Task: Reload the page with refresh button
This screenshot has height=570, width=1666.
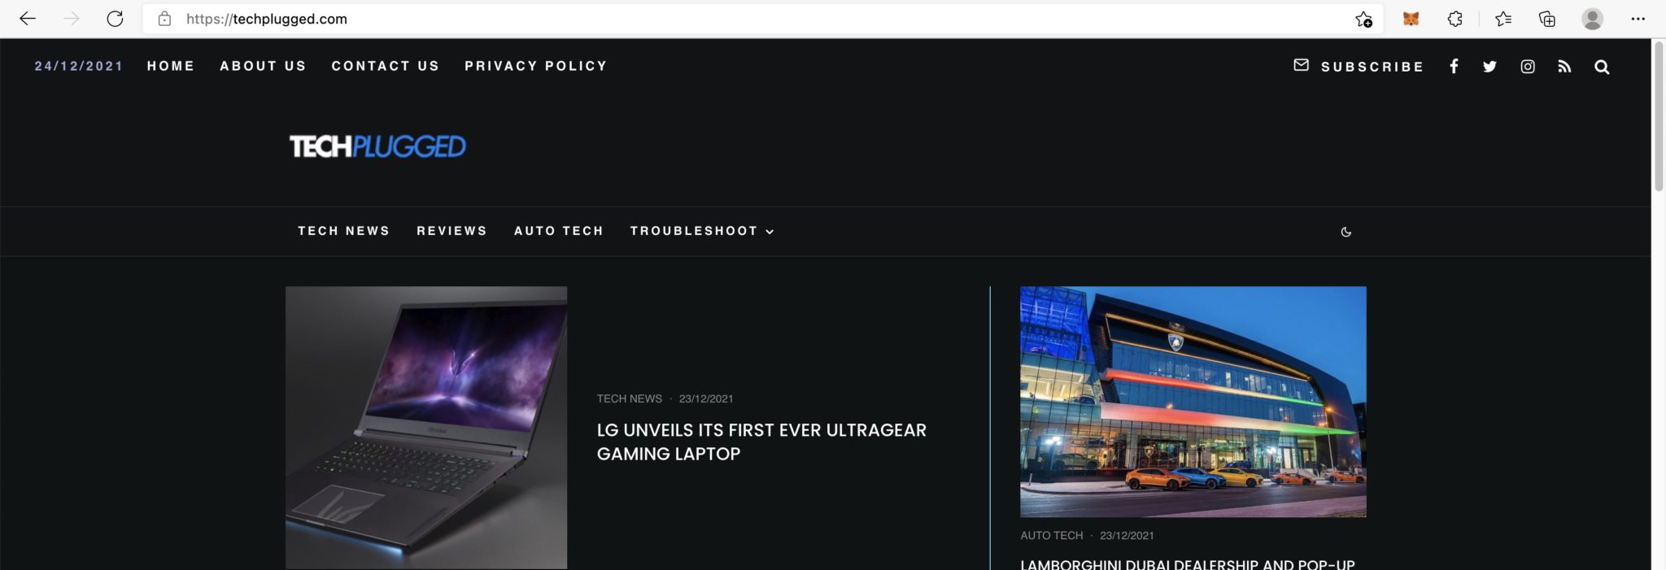Action: pos(115,19)
